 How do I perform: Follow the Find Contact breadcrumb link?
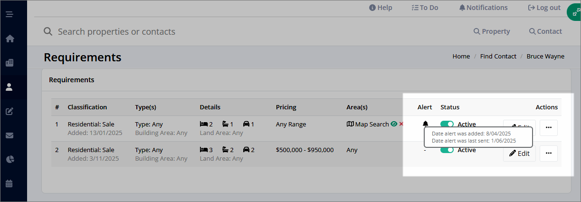click(498, 56)
